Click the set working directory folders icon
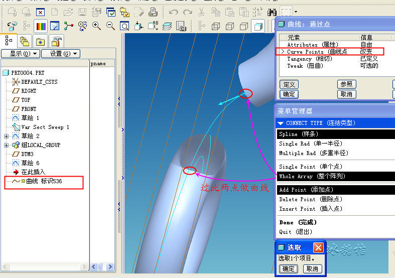Screen dimensions: 395x278 pyautogui.click(x=124, y=12)
